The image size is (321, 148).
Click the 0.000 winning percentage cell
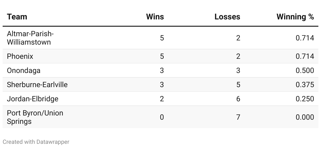pyautogui.click(x=305, y=117)
